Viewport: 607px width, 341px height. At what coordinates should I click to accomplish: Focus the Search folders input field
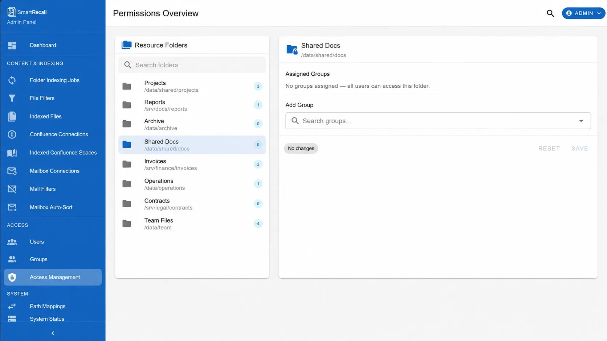tap(192, 65)
